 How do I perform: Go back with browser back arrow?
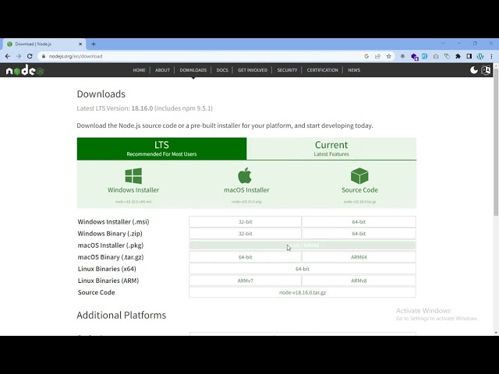click(8, 56)
